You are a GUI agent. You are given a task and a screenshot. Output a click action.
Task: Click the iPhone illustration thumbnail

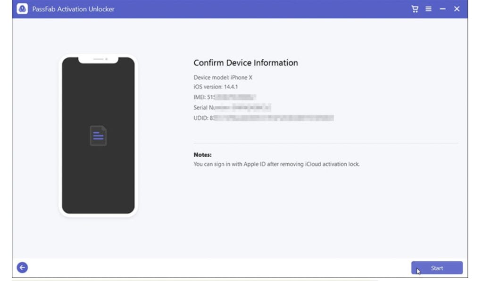pyautogui.click(x=98, y=136)
